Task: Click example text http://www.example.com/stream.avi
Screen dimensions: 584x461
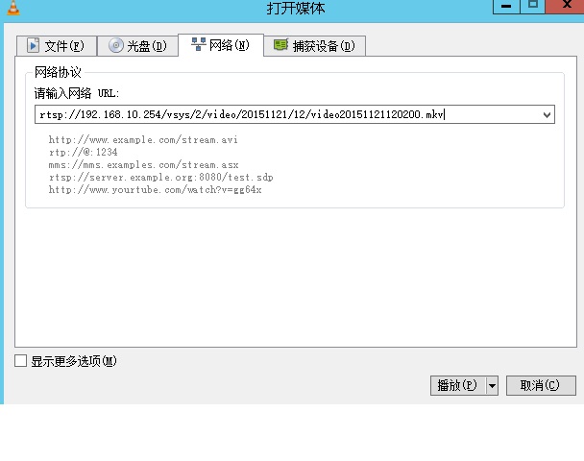Action: (143, 139)
